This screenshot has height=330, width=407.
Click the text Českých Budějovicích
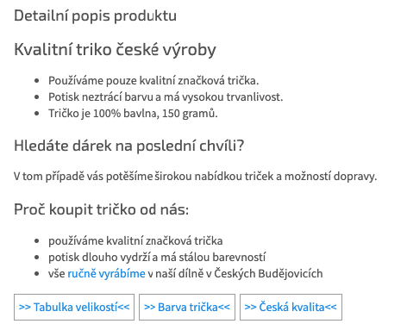click(x=268, y=273)
